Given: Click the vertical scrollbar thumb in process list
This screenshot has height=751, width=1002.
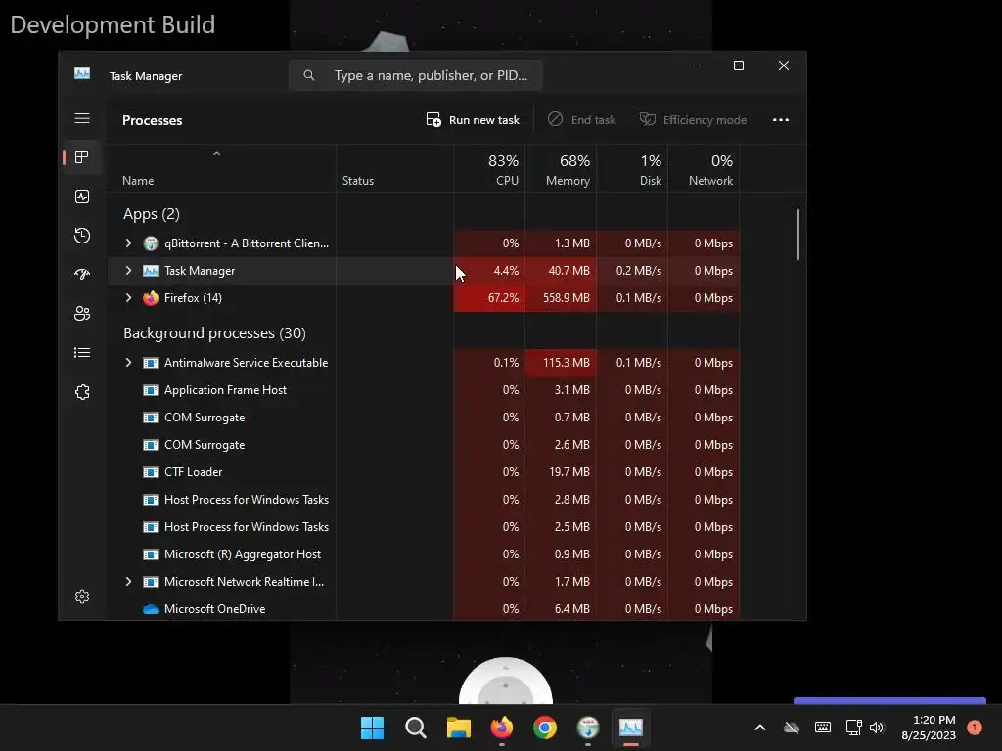Looking at the screenshot, I should pos(798,235).
